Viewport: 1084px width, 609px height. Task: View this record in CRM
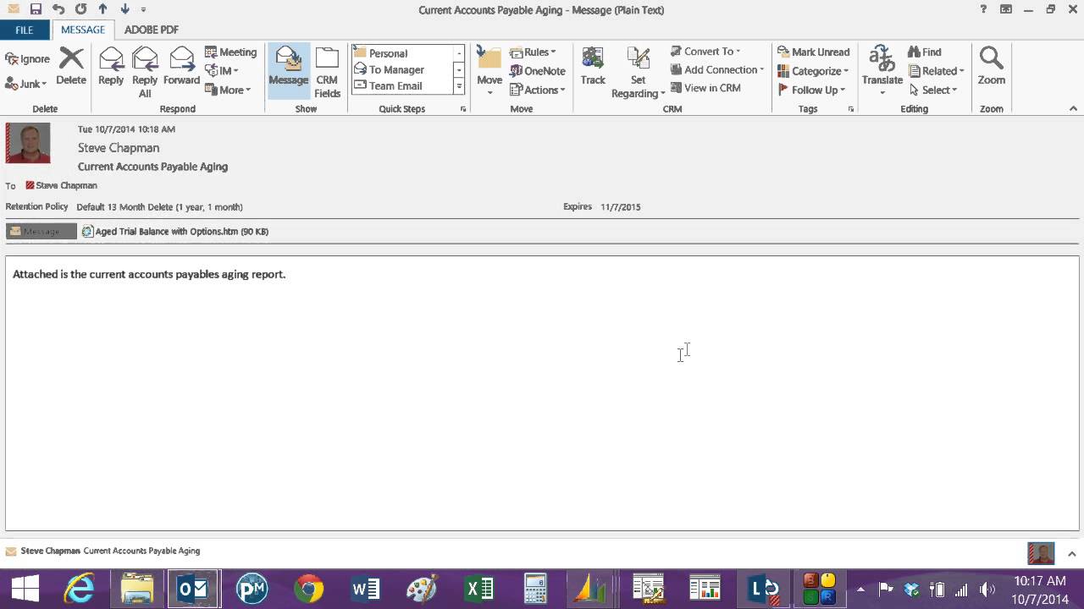[705, 88]
